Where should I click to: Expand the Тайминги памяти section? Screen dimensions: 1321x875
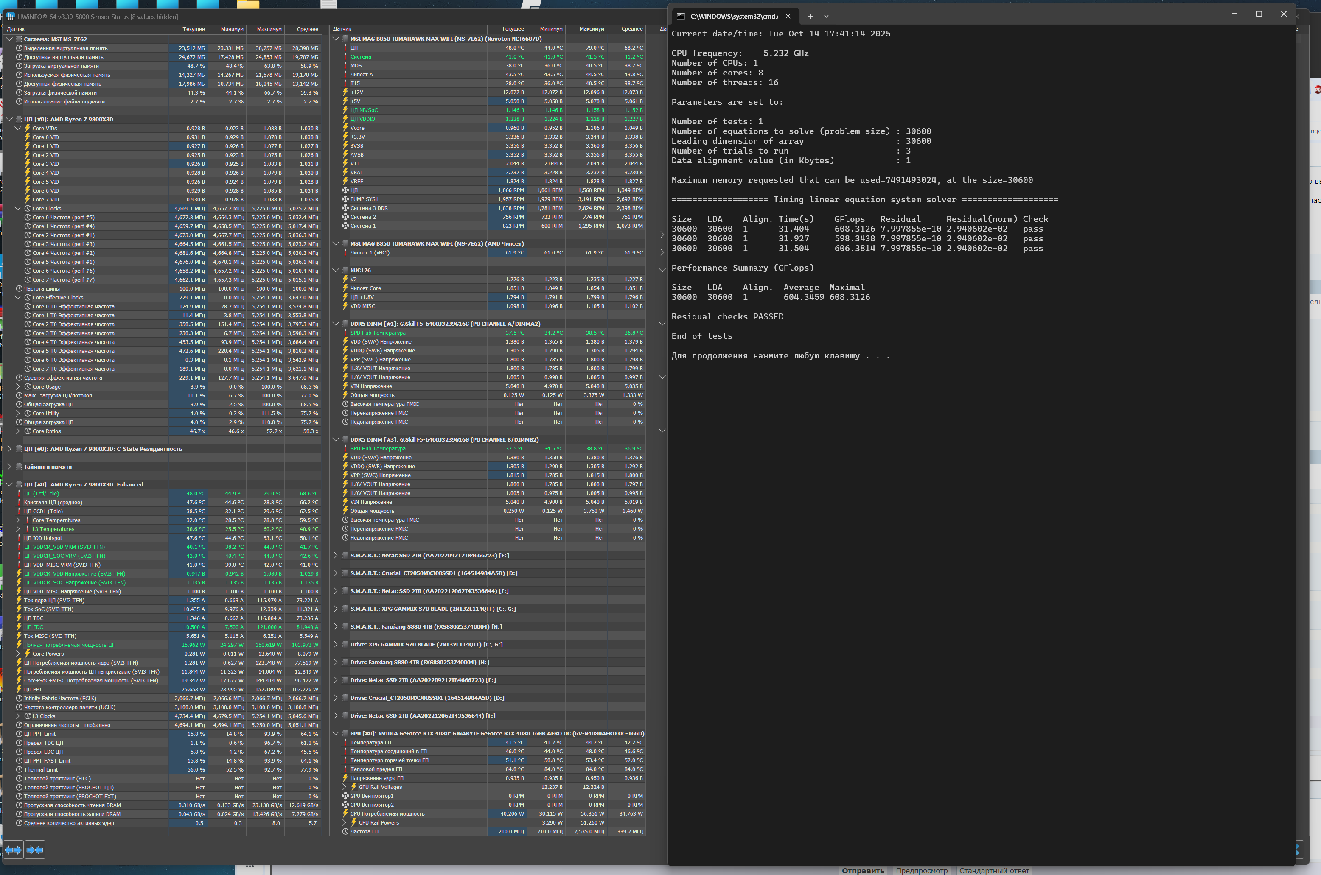pos(9,467)
